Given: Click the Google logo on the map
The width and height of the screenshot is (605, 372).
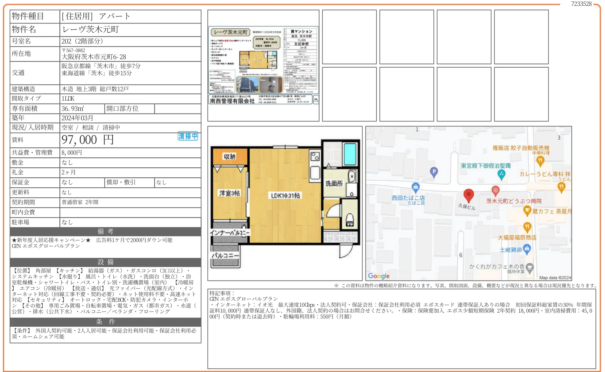Looking at the screenshot, I should click(379, 276).
